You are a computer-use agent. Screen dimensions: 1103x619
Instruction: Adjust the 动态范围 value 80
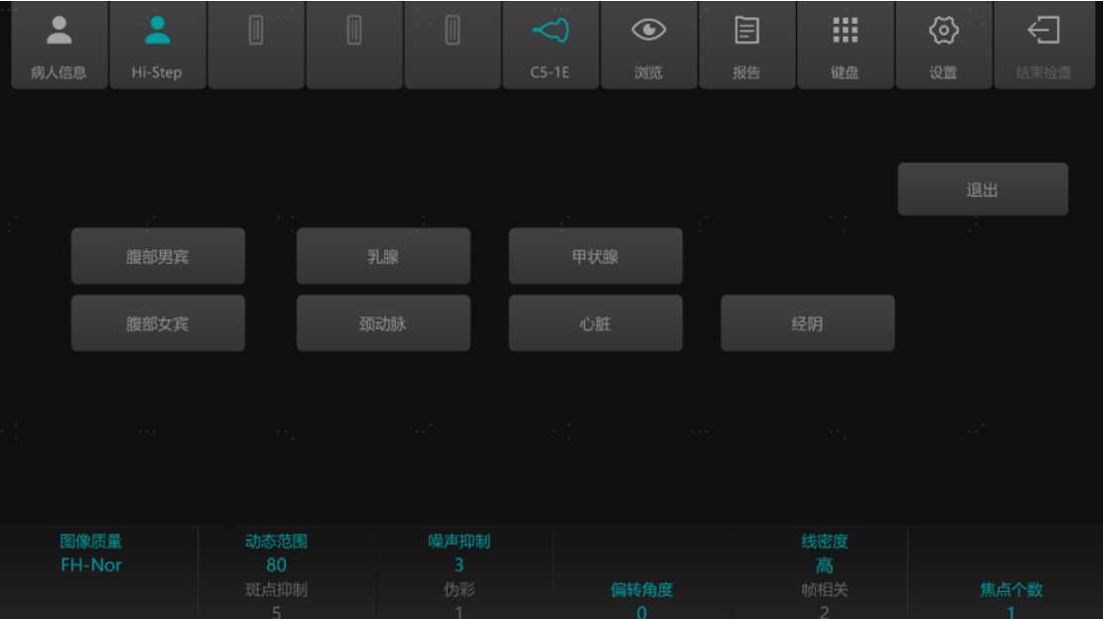tap(277, 554)
